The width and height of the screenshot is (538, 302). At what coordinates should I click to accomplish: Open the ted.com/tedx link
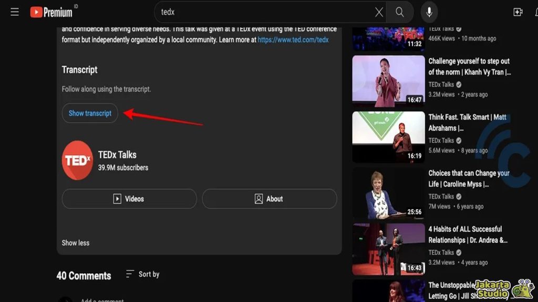click(293, 40)
